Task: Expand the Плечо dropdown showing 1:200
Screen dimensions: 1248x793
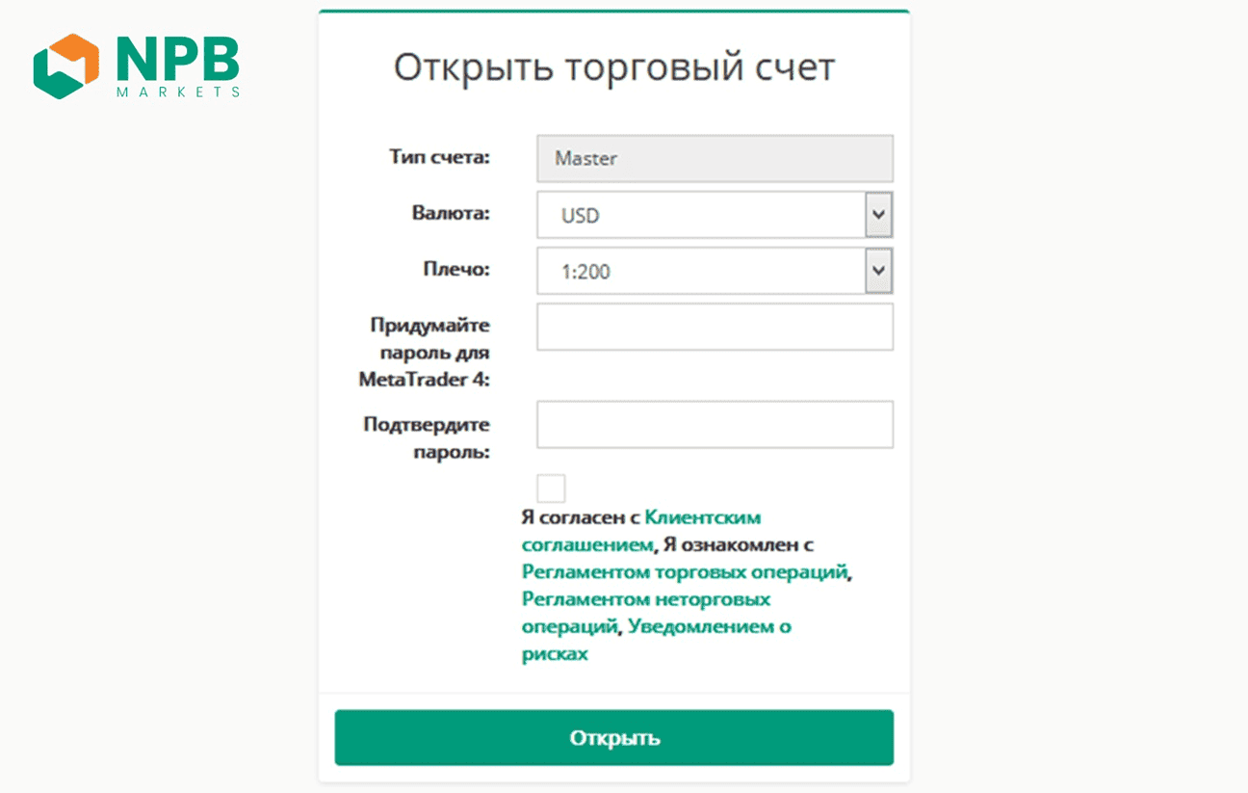Action: [x=714, y=272]
